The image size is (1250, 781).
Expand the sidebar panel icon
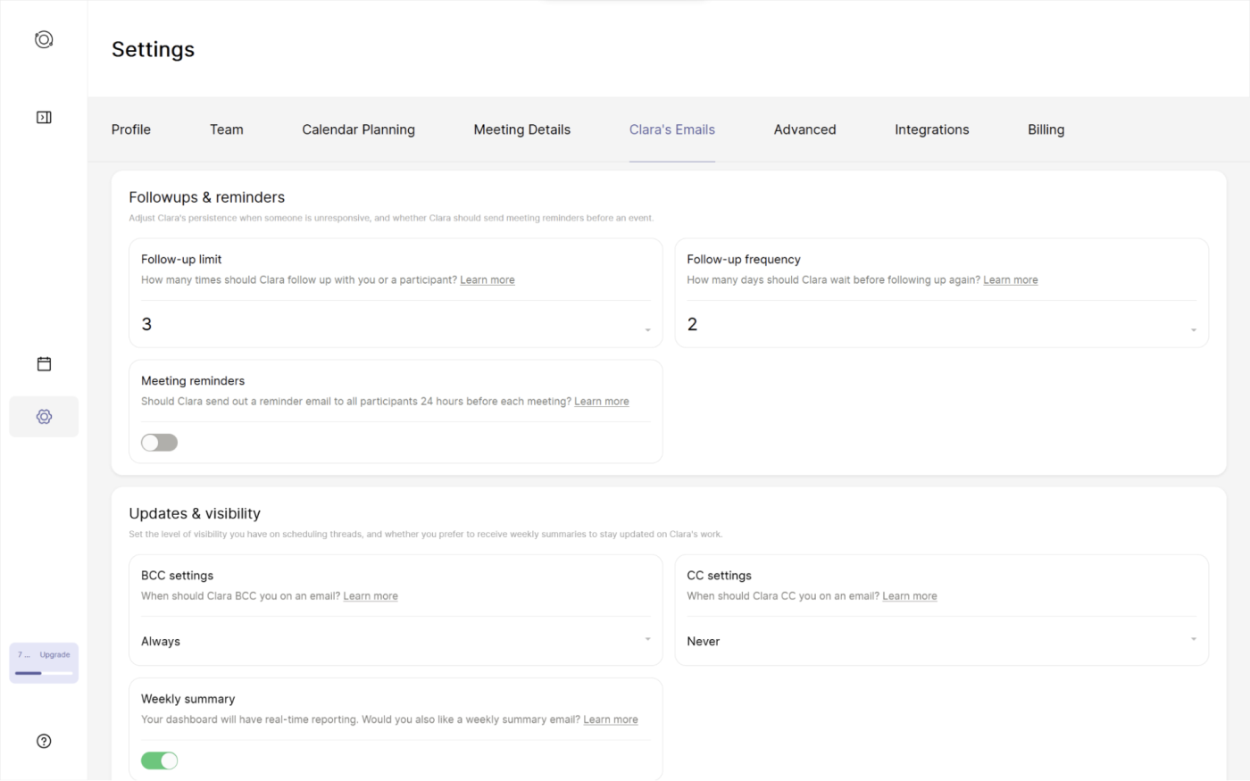pos(44,117)
